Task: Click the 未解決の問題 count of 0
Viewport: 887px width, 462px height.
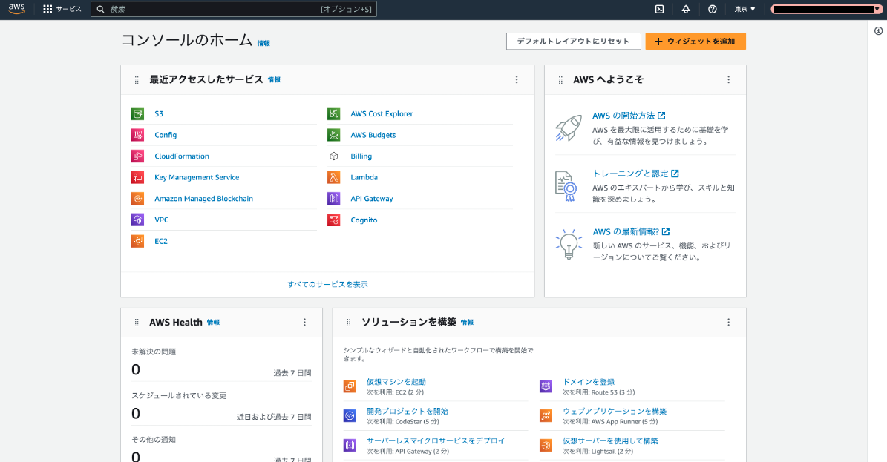Action: 136,370
